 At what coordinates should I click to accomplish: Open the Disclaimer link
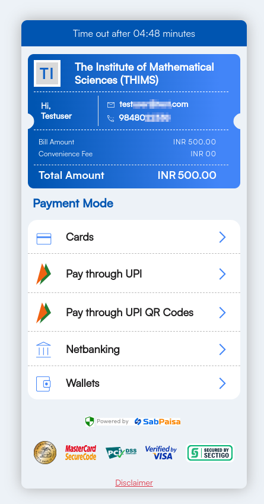[134, 483]
